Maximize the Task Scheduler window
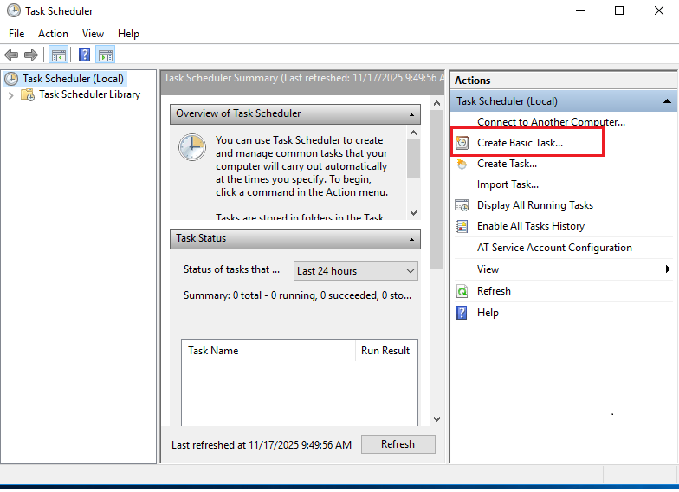 click(619, 10)
